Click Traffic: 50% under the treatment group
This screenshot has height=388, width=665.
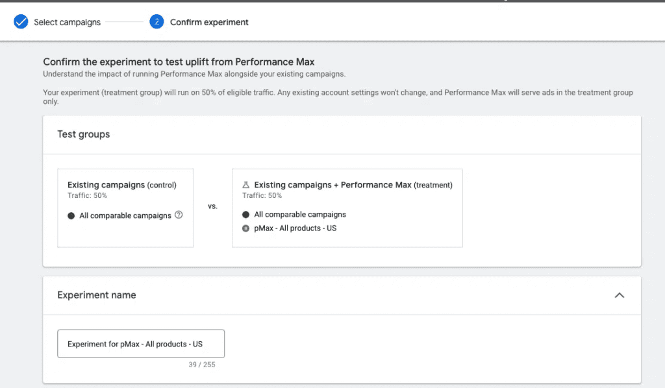click(x=262, y=195)
